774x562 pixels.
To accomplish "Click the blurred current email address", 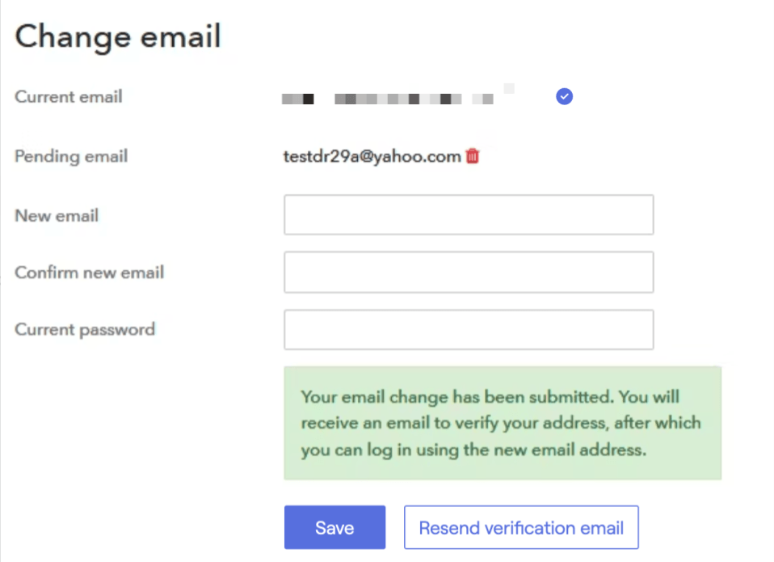I will [x=388, y=99].
